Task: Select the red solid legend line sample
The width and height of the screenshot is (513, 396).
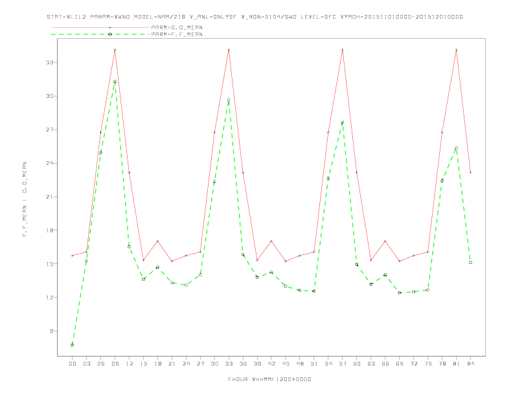Action: (100, 27)
